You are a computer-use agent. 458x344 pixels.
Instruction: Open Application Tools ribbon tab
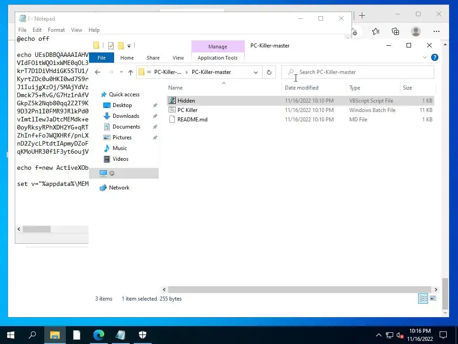218,58
